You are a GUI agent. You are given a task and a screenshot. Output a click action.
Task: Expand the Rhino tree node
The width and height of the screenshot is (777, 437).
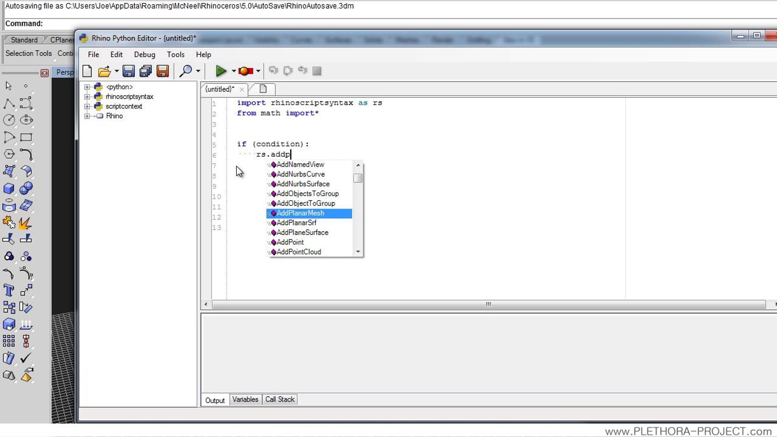pos(87,116)
